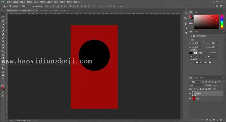Add a layer mask from Layers panel footer

[x=207, y=120]
